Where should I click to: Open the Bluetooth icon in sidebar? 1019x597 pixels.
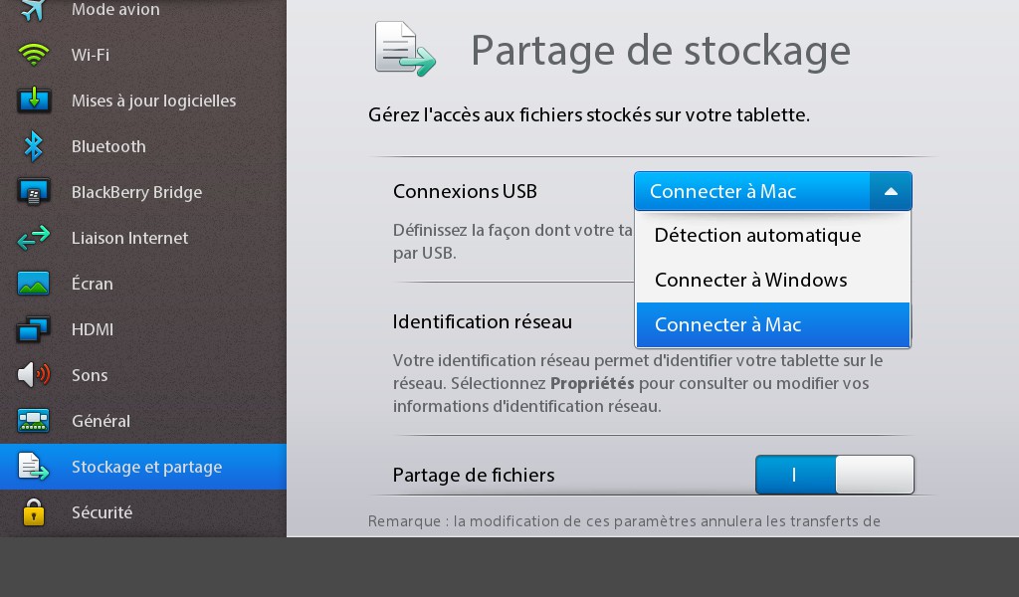33,146
